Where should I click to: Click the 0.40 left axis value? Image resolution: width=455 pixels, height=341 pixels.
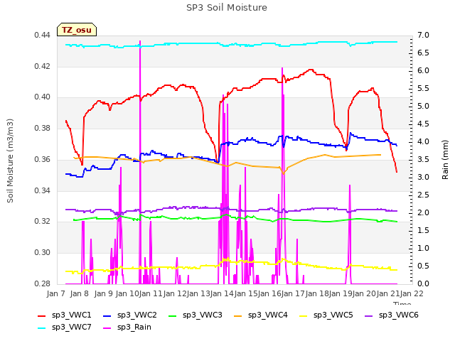(x=43, y=97)
